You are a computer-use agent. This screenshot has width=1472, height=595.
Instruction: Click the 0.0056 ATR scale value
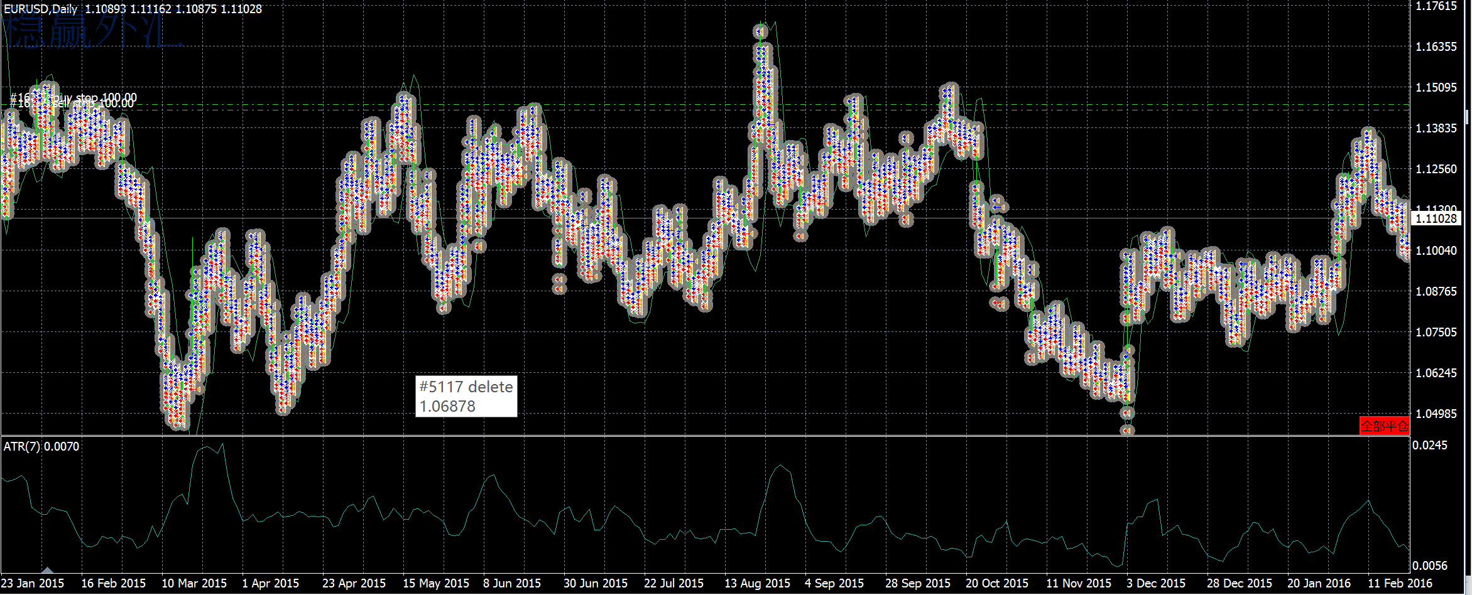point(1430,566)
